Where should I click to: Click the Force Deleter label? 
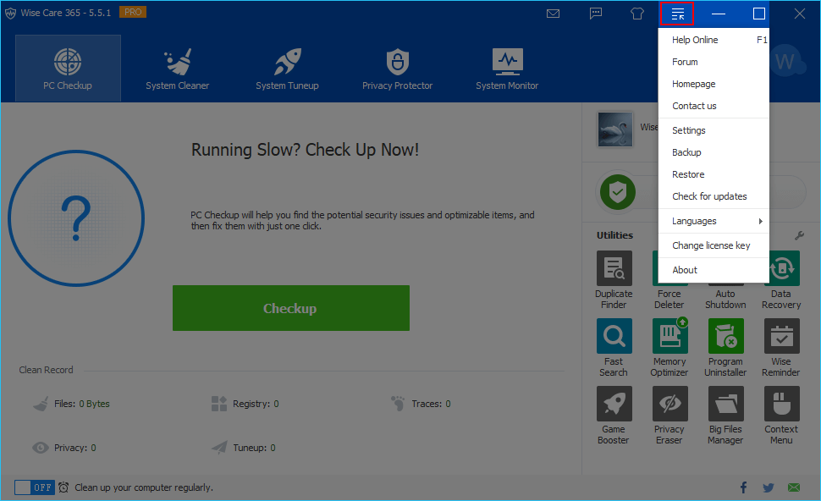tap(669, 300)
